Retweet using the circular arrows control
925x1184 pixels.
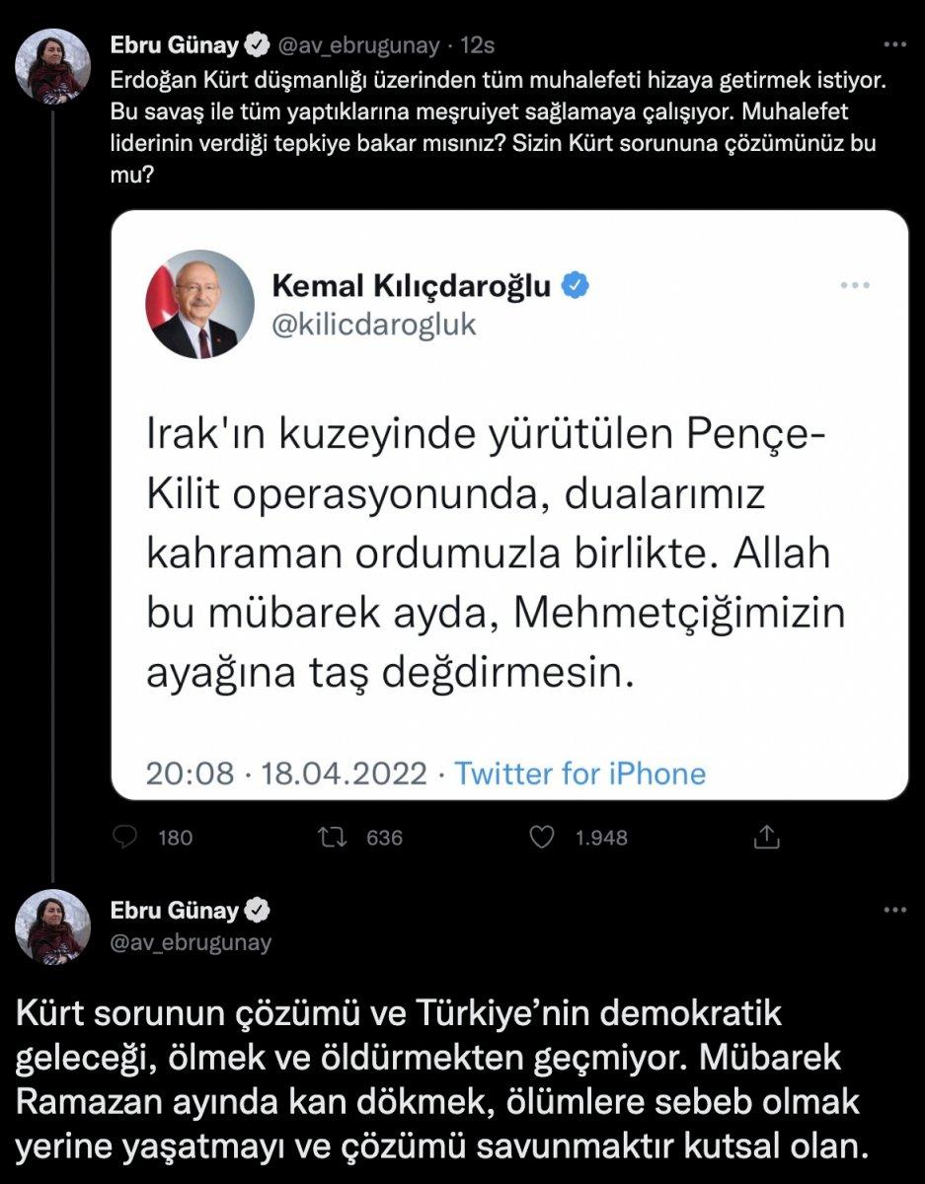pyautogui.click(x=336, y=837)
